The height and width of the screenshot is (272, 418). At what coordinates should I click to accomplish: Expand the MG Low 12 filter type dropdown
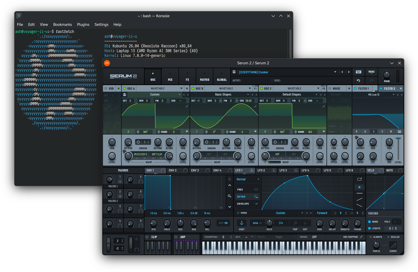393,94
